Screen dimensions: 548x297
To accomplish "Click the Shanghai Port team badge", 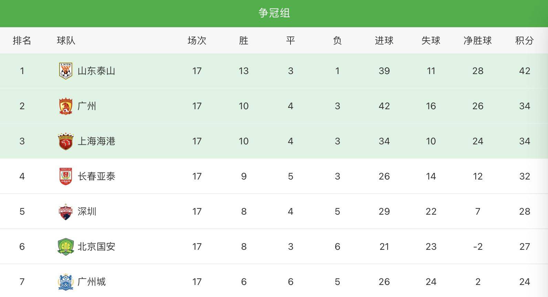I will 65,141.
